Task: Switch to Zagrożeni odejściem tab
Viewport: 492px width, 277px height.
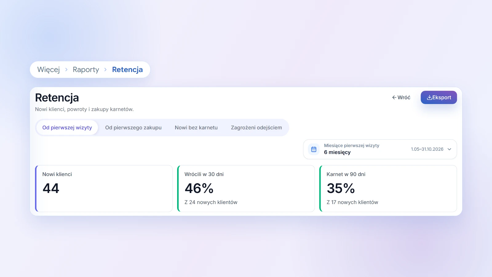Action: tap(256, 128)
